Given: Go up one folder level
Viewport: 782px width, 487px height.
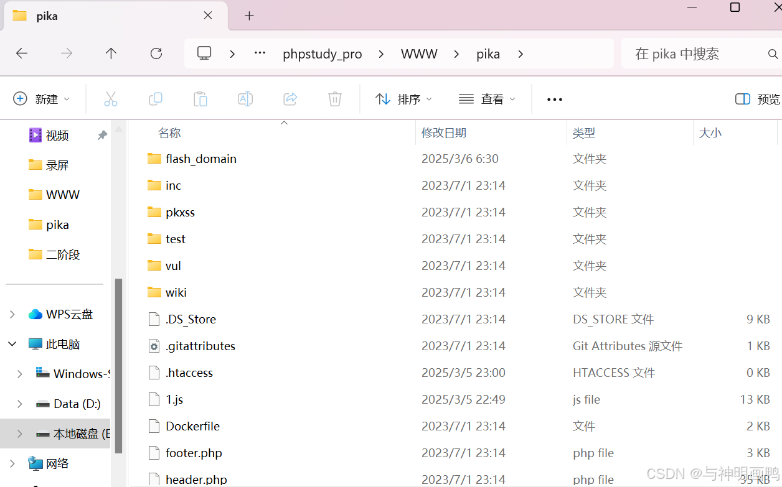Looking at the screenshot, I should click(111, 53).
